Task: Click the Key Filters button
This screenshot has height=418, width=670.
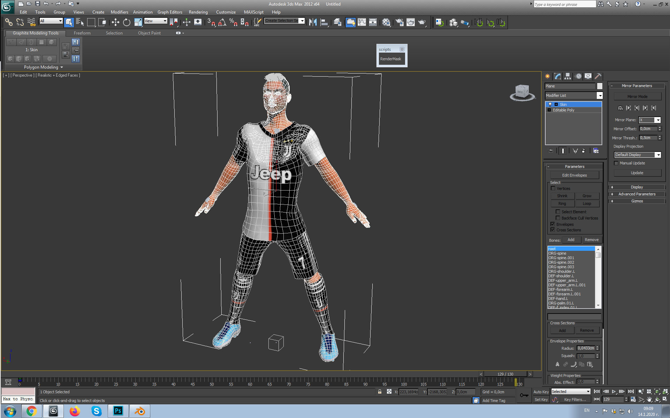Action: tap(575, 400)
